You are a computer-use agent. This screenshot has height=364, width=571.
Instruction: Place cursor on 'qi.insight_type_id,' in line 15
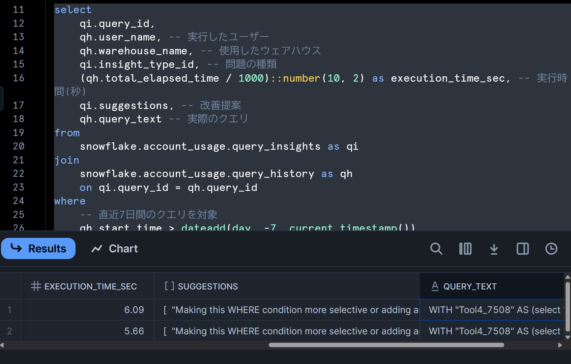[x=140, y=64]
